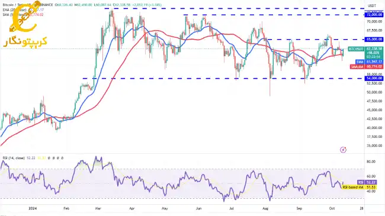385x216 pixels.
Task: Click the USDT currency label on price axis
Action: (x=372, y=5)
